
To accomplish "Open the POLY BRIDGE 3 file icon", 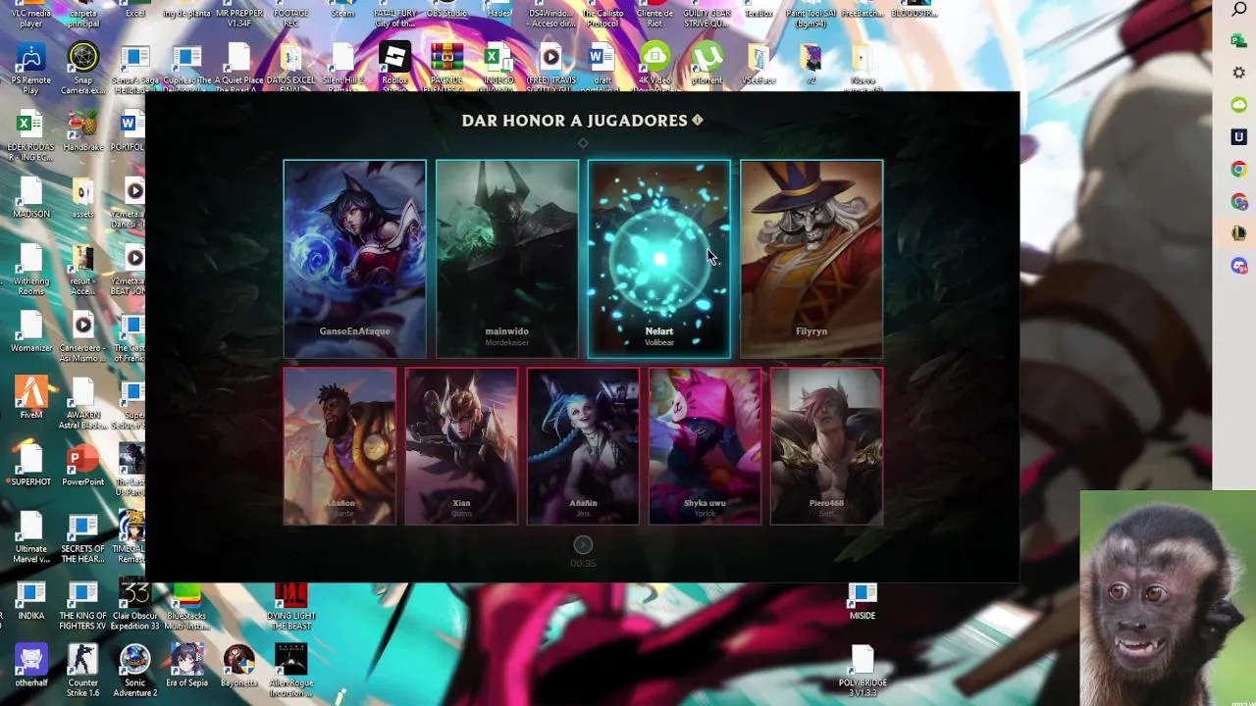I will click(863, 672).
